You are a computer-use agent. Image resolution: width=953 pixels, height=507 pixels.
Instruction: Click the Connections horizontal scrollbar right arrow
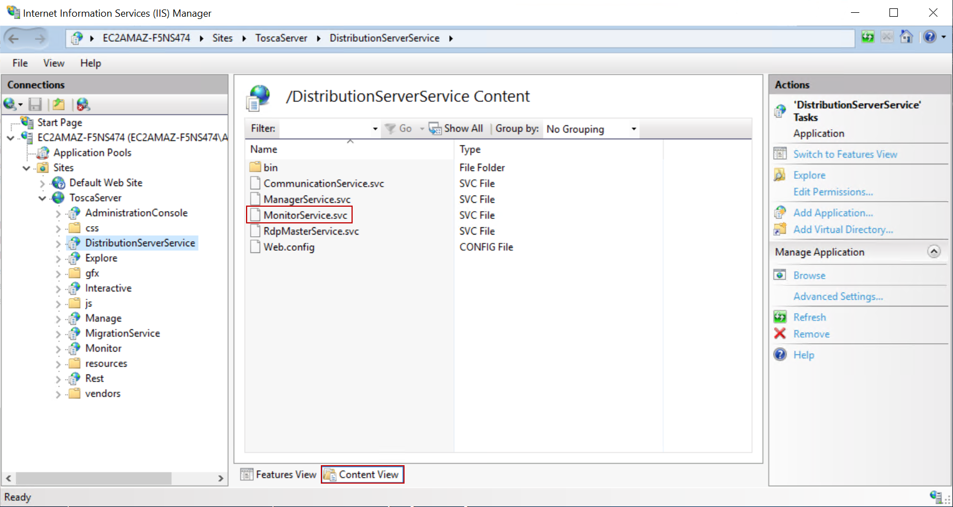coord(220,478)
